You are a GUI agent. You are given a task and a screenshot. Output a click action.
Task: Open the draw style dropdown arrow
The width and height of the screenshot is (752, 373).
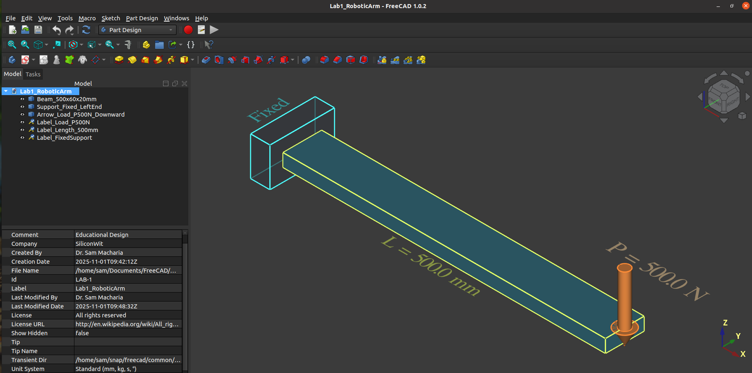tap(81, 45)
